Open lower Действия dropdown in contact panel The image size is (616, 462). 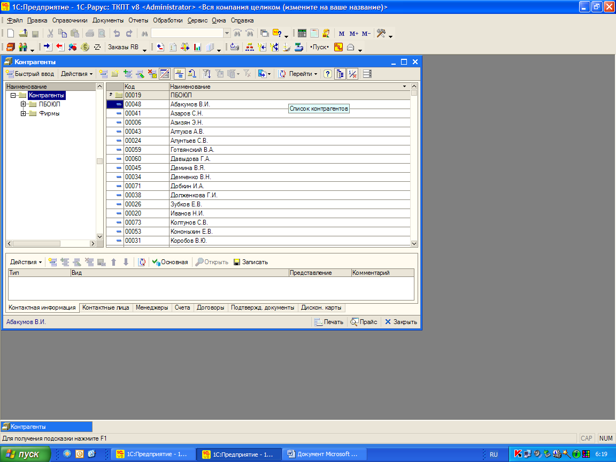pyautogui.click(x=26, y=262)
